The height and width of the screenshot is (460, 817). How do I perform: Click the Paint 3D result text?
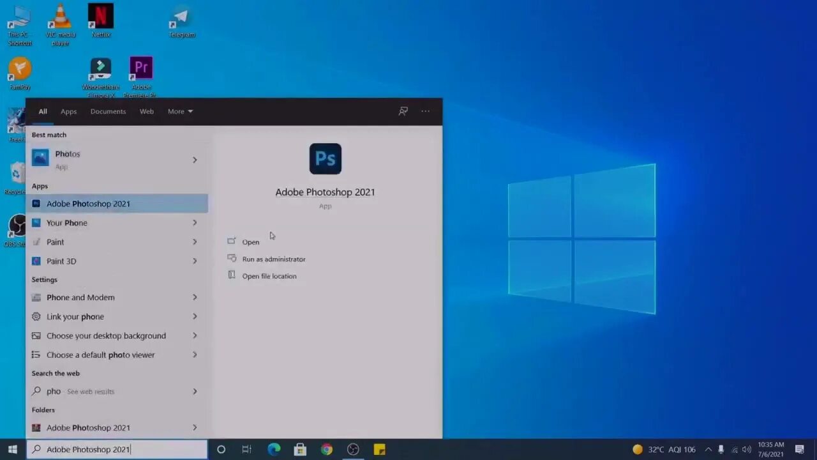click(61, 261)
